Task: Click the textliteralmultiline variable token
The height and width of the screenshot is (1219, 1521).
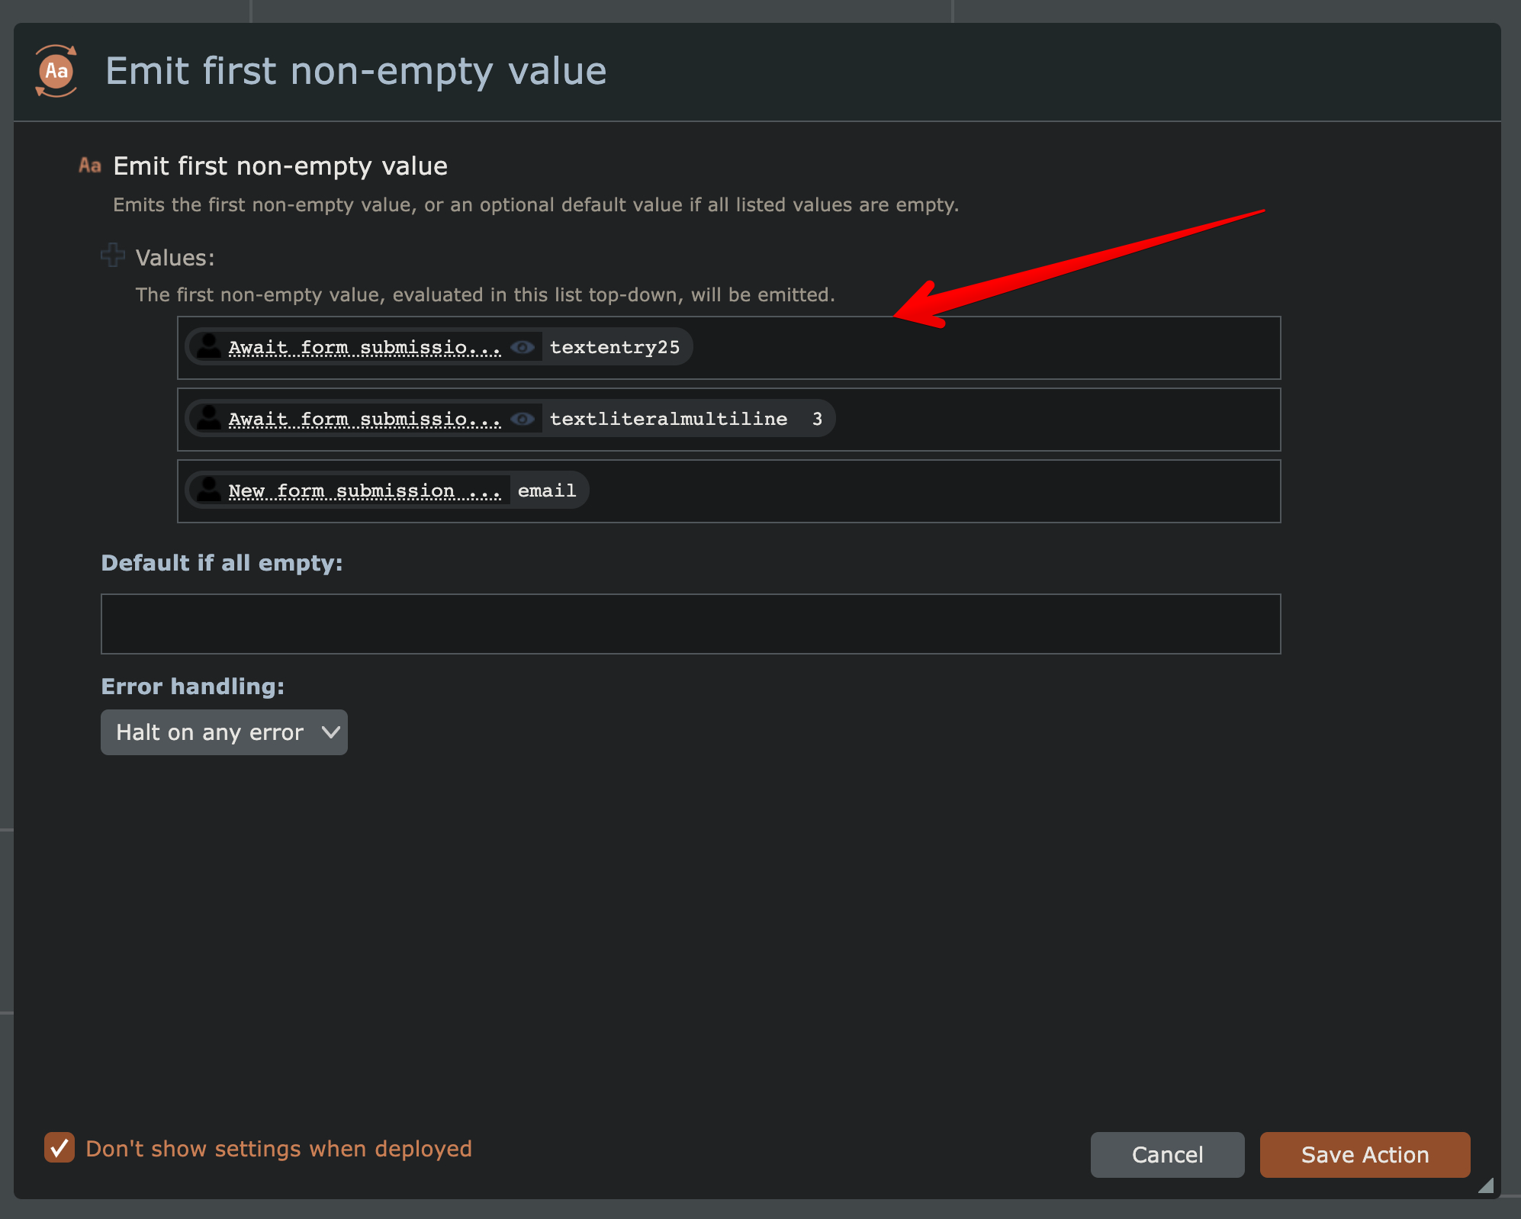Action: tap(668, 420)
